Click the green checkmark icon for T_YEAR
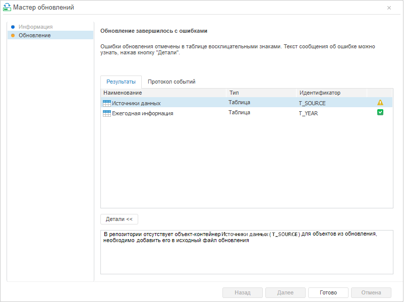The image size is (404, 302). tap(380, 113)
